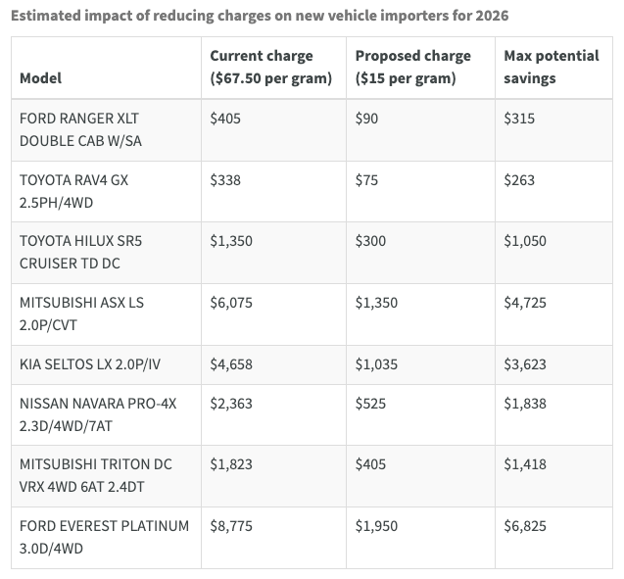
Task: Click the Ford Everest Platinum model cell
Action: [104, 537]
